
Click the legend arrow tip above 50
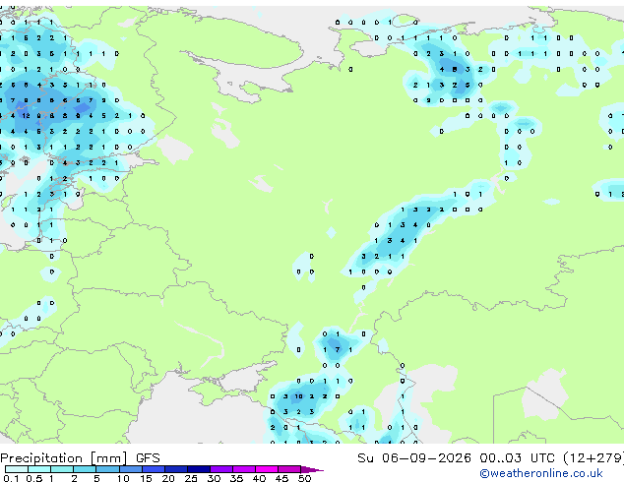[312, 469]
